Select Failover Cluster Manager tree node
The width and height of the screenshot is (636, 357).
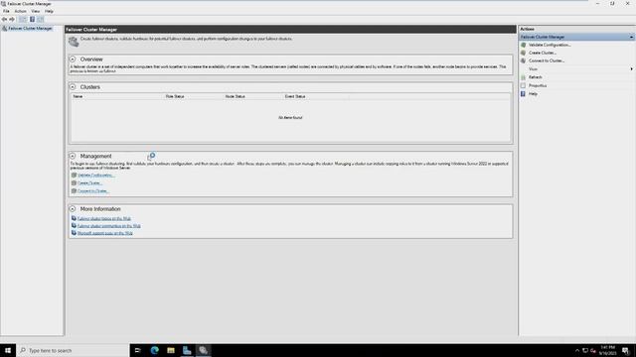30,29
